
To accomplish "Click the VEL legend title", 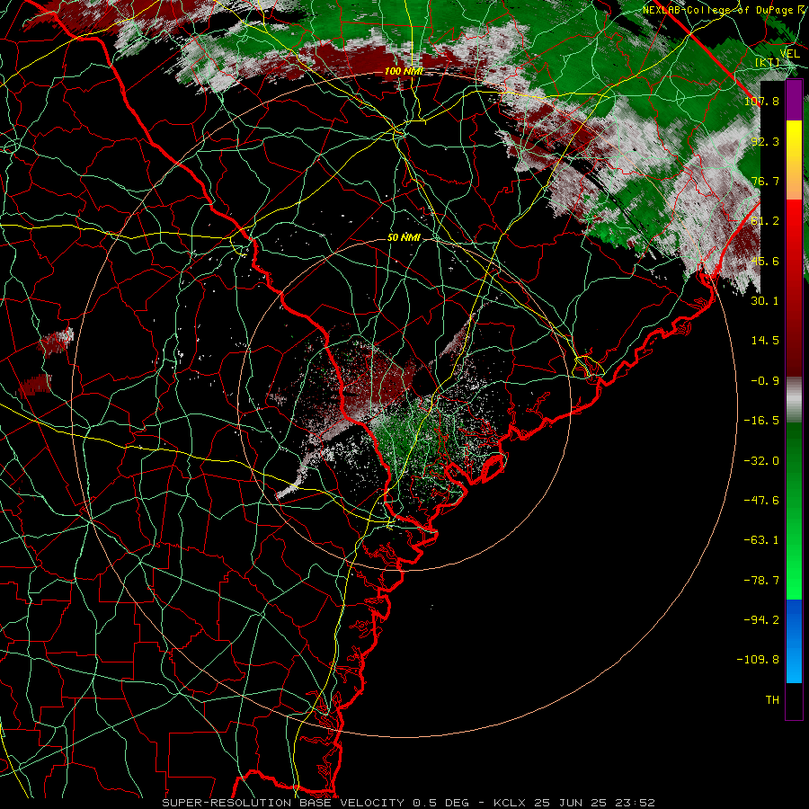I will coord(789,54).
